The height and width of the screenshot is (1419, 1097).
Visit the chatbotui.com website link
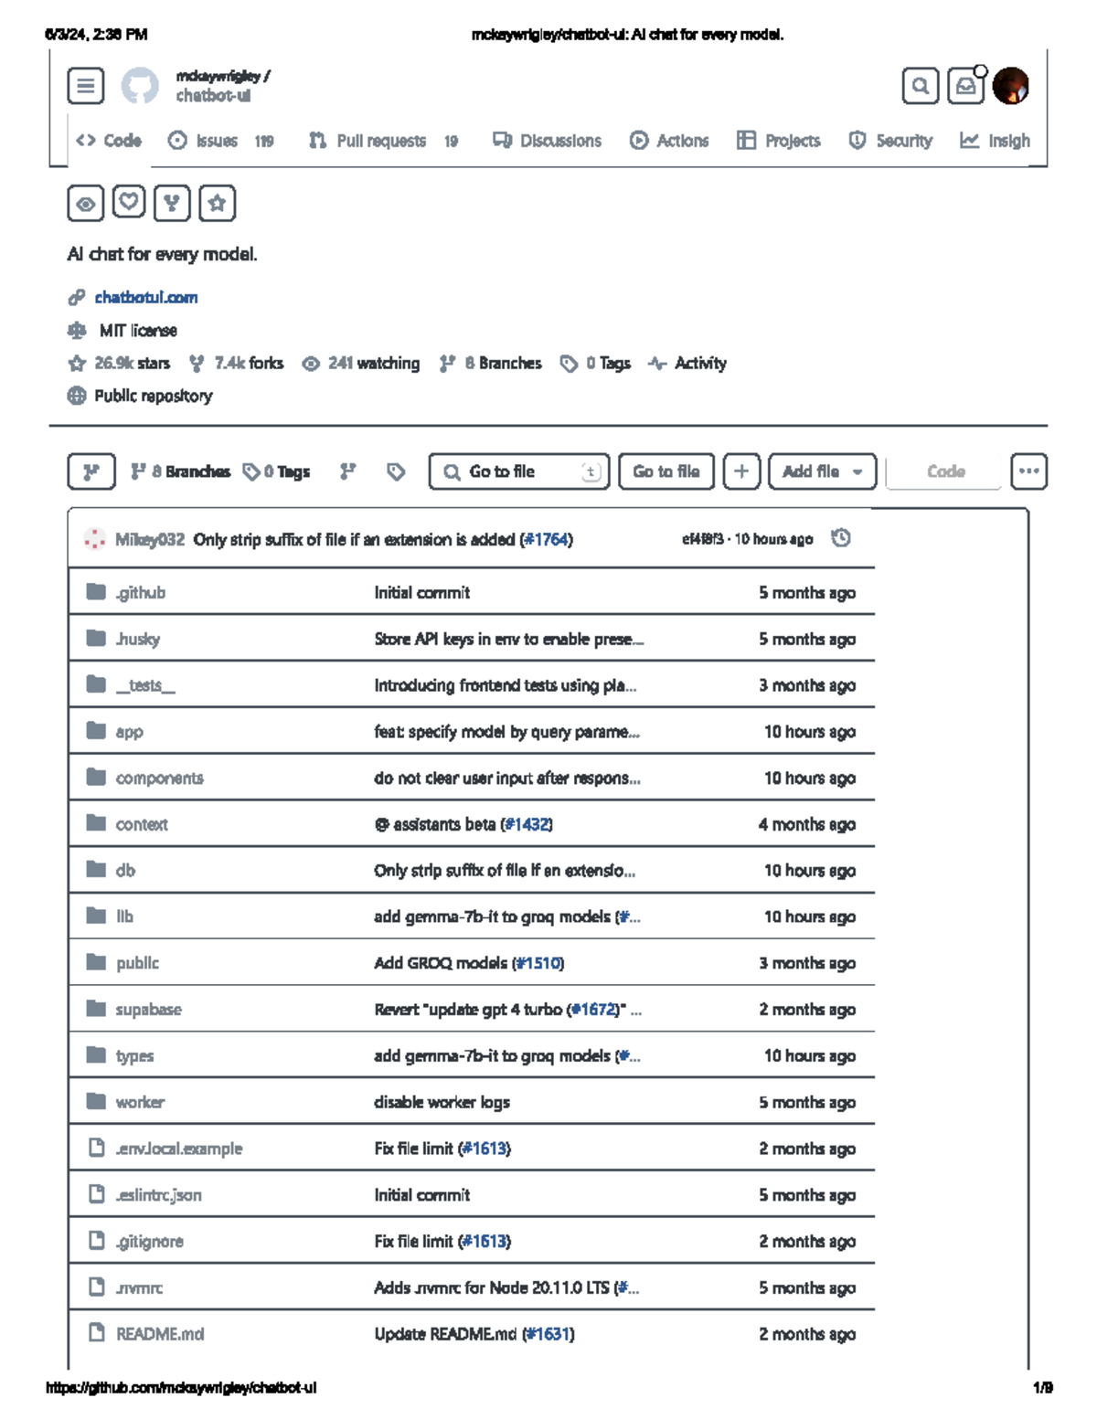coord(147,297)
